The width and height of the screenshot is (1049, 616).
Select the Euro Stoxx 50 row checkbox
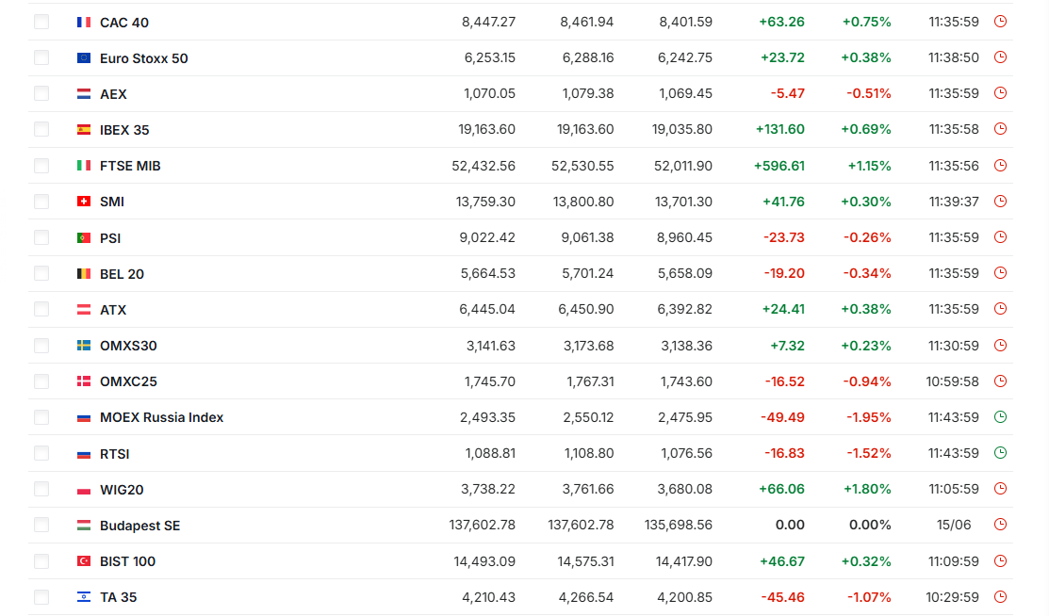(41, 57)
